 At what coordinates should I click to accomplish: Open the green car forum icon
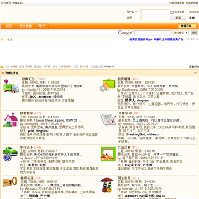[x=10, y=154]
